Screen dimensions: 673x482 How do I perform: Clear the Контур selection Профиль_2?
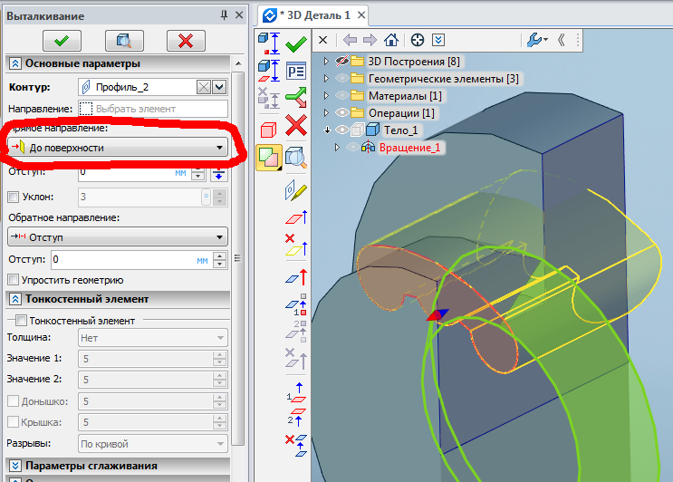point(204,87)
